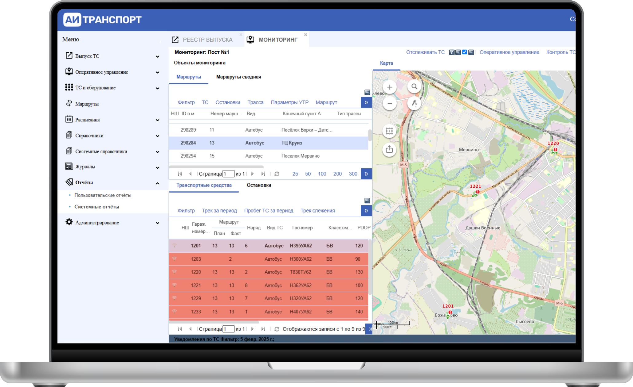
Task: Click the minus toggle beside Оперативное управление
Action: tap(471, 52)
